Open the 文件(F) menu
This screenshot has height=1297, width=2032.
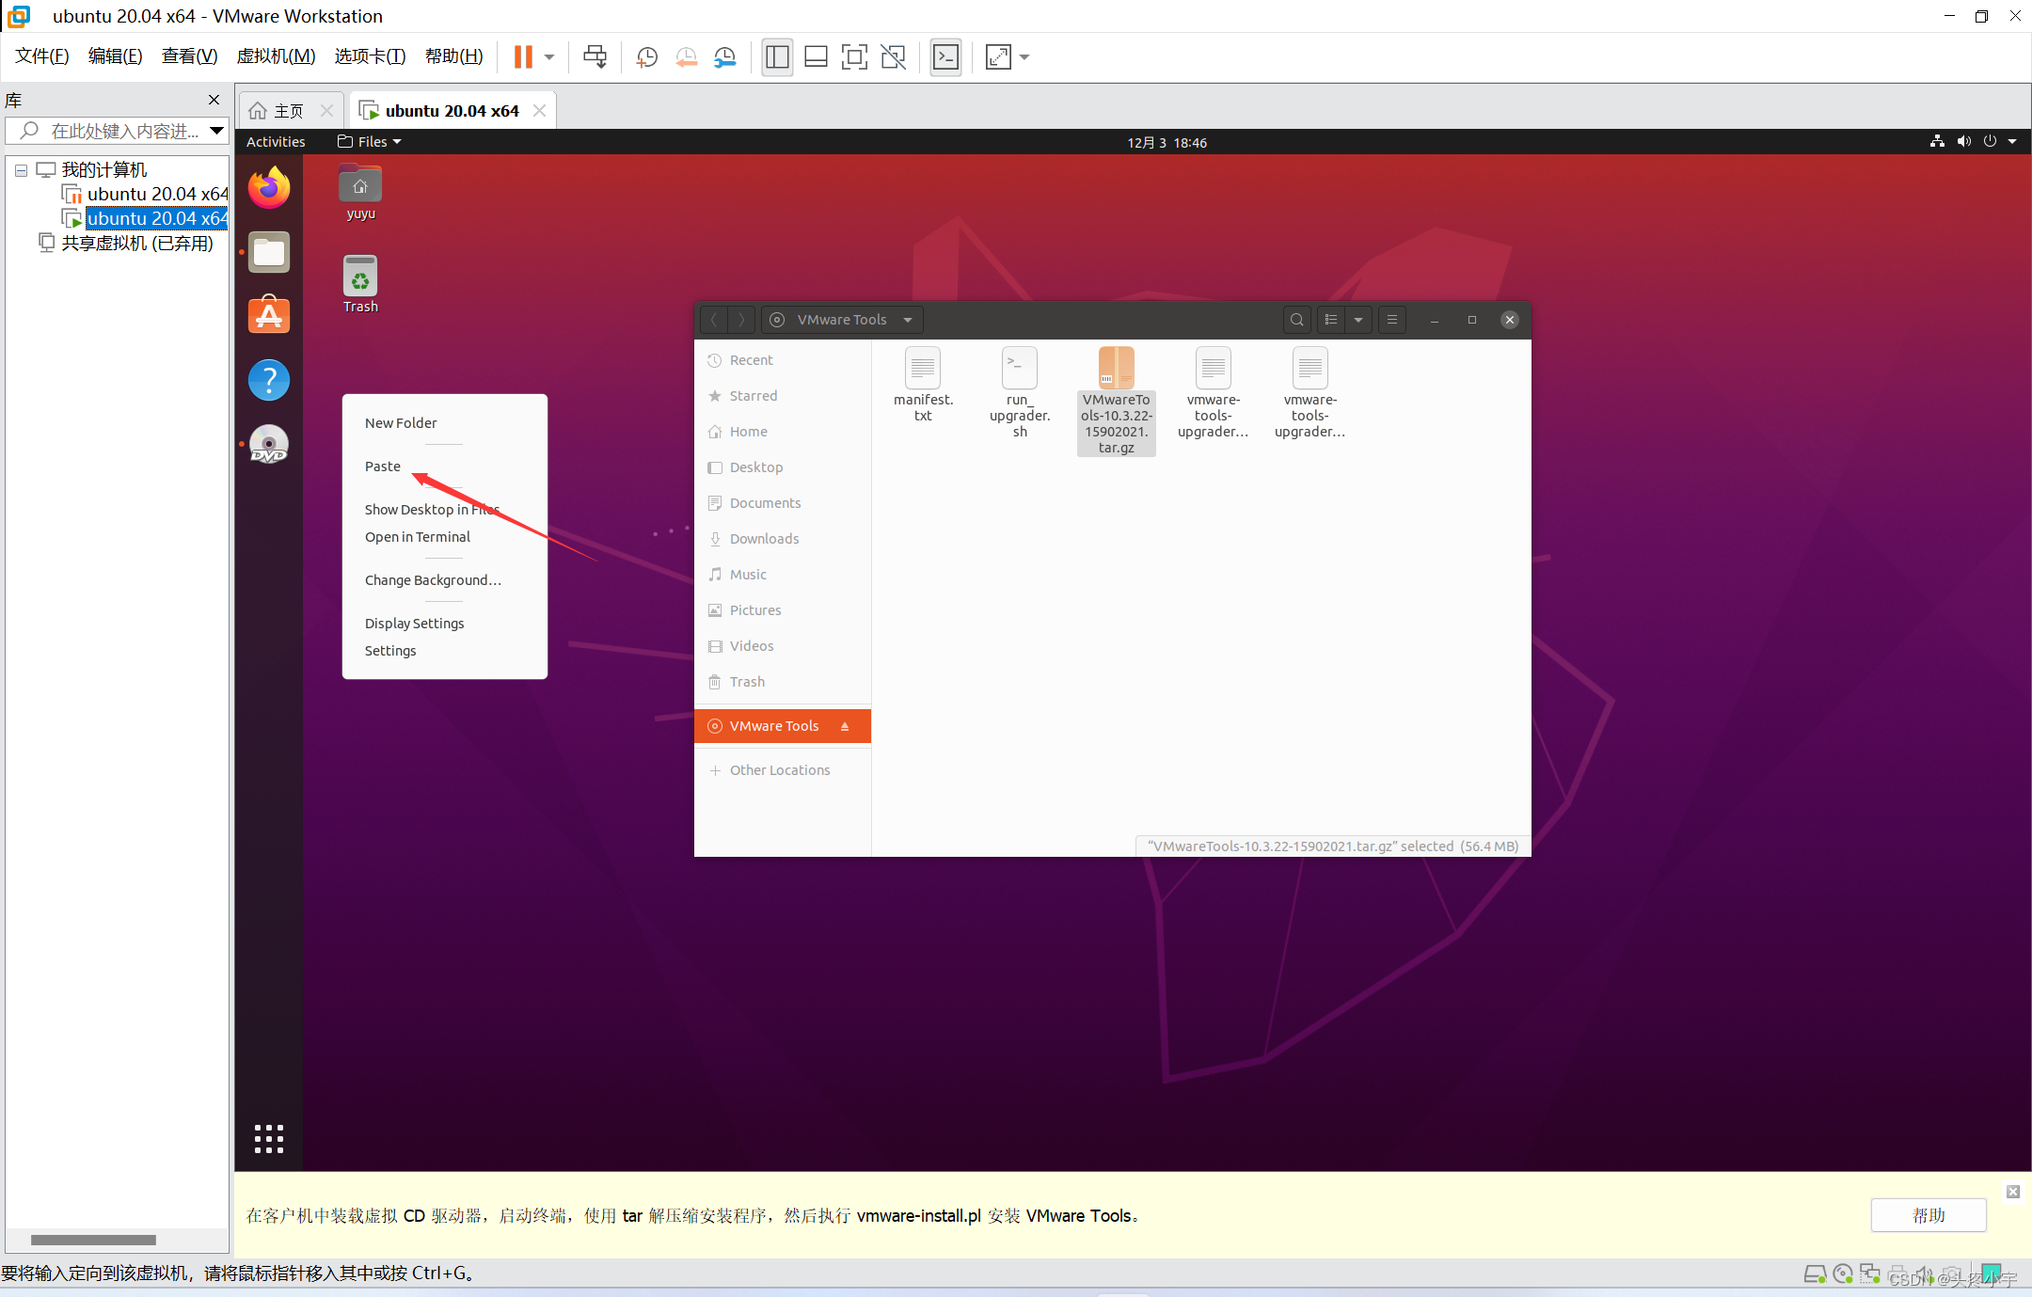[42, 56]
